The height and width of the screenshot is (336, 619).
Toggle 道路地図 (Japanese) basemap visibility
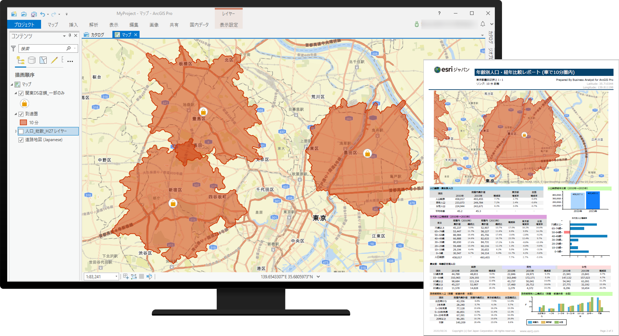[21, 140]
